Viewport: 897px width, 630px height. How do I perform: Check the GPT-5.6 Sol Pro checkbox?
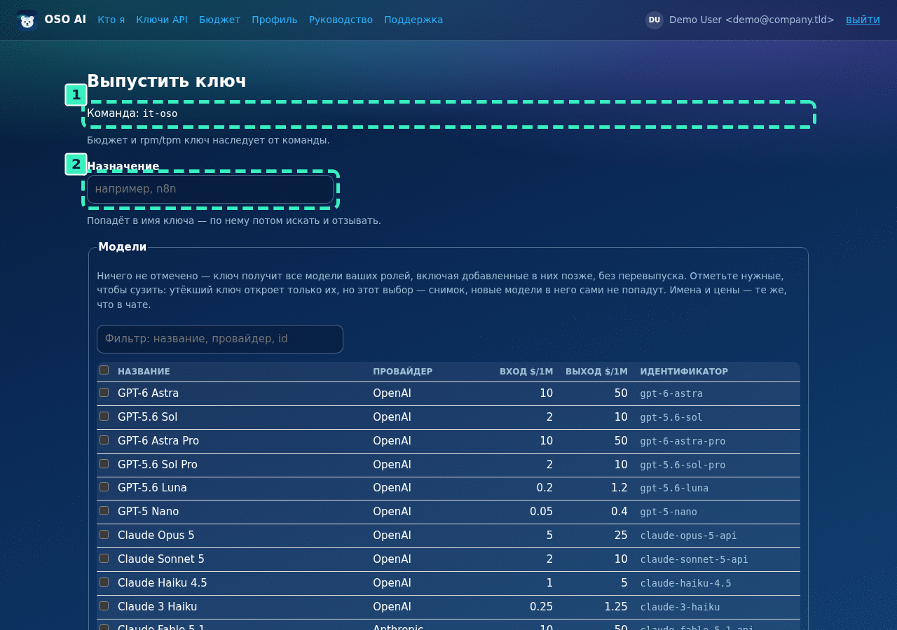pos(104,463)
